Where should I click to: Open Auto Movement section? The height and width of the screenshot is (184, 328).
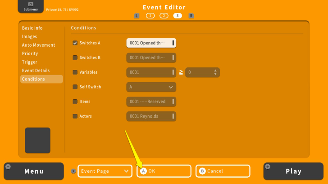point(38,45)
